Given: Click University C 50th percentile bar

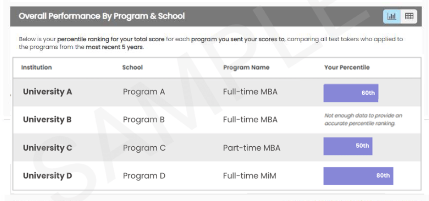Looking at the screenshot, I should pos(347,146).
